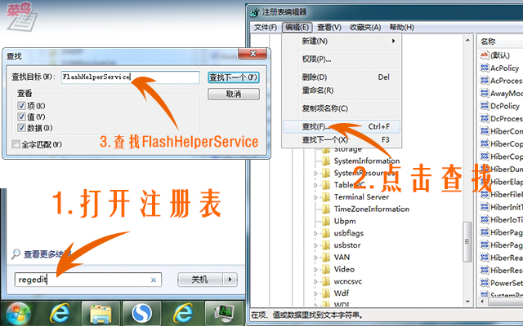Open the Windows Start orb
The image size is (523, 326).
click(x=18, y=314)
